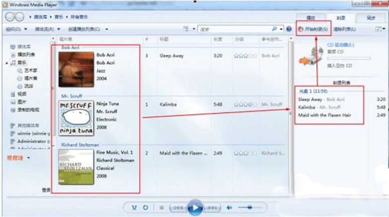Open the 组织(O) dropdown menu

coord(16,29)
